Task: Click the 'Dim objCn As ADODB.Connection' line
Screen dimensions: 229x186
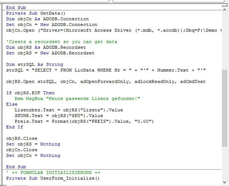Action: pos(47,19)
